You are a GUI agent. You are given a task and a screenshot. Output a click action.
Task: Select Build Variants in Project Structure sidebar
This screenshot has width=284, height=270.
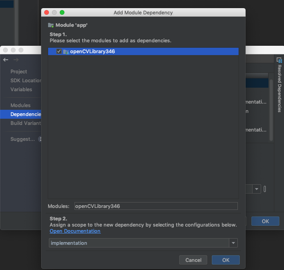[26, 123]
